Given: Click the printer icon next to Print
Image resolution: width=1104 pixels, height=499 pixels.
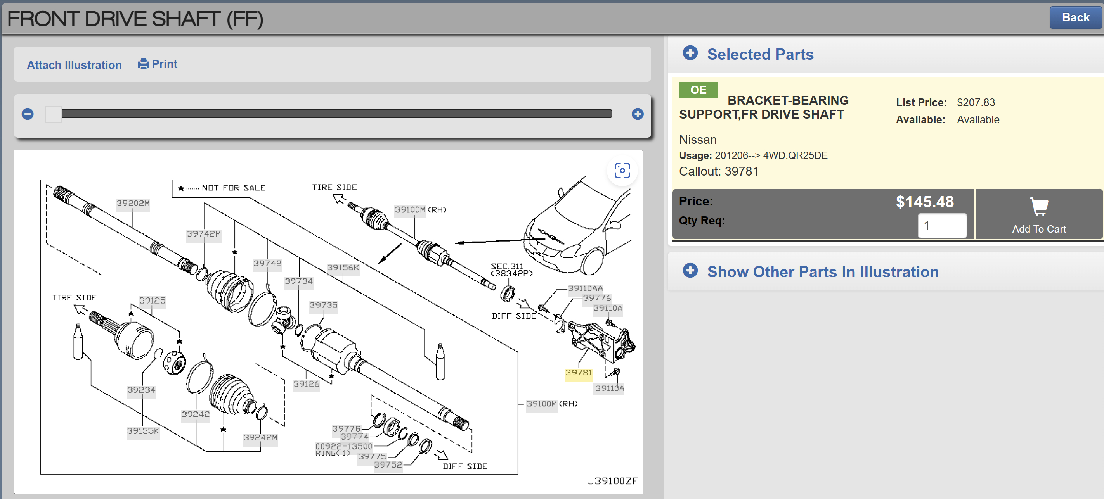Looking at the screenshot, I should 143,64.
